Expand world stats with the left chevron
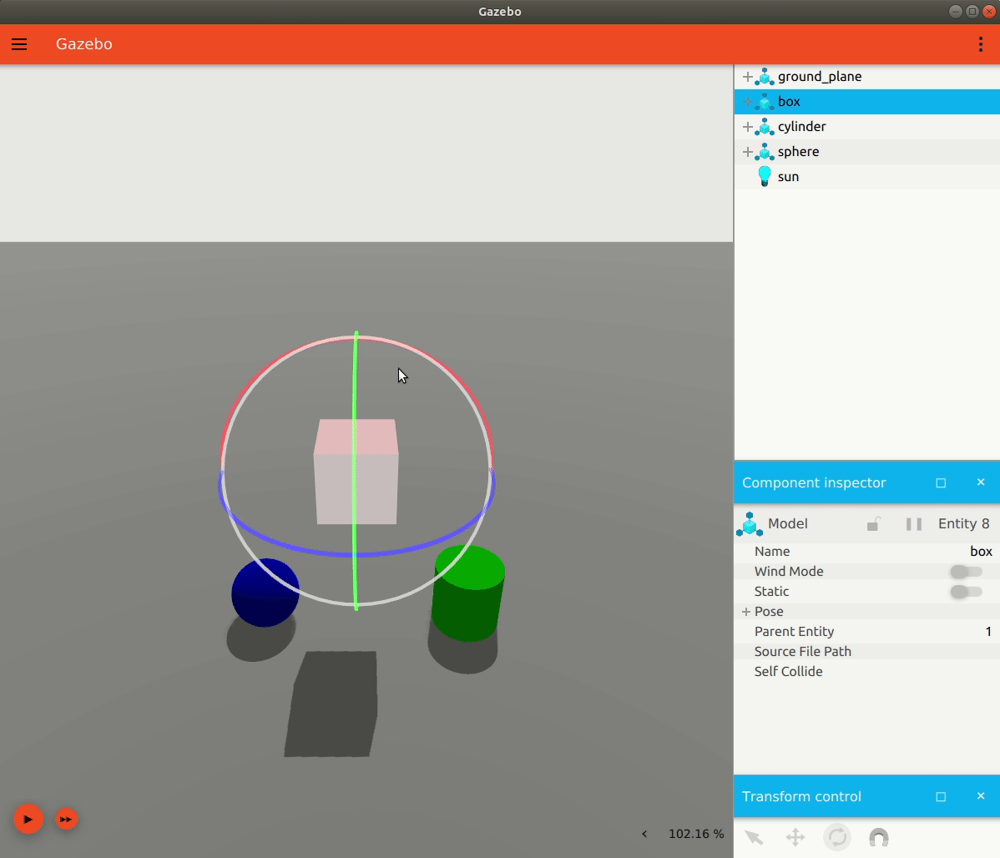The image size is (1000, 858). (644, 834)
